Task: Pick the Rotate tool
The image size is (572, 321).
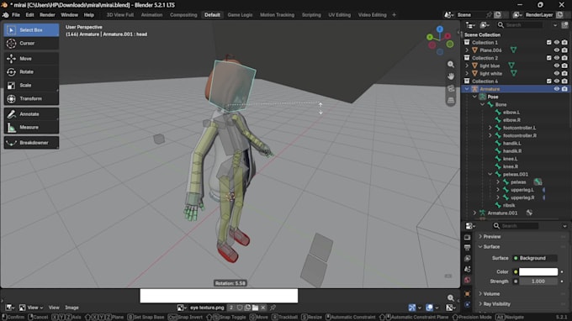Action: (31, 71)
